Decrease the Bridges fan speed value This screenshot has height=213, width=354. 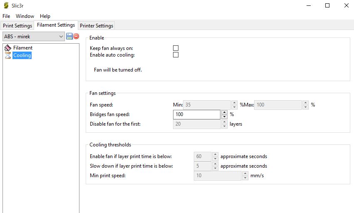(x=225, y=117)
